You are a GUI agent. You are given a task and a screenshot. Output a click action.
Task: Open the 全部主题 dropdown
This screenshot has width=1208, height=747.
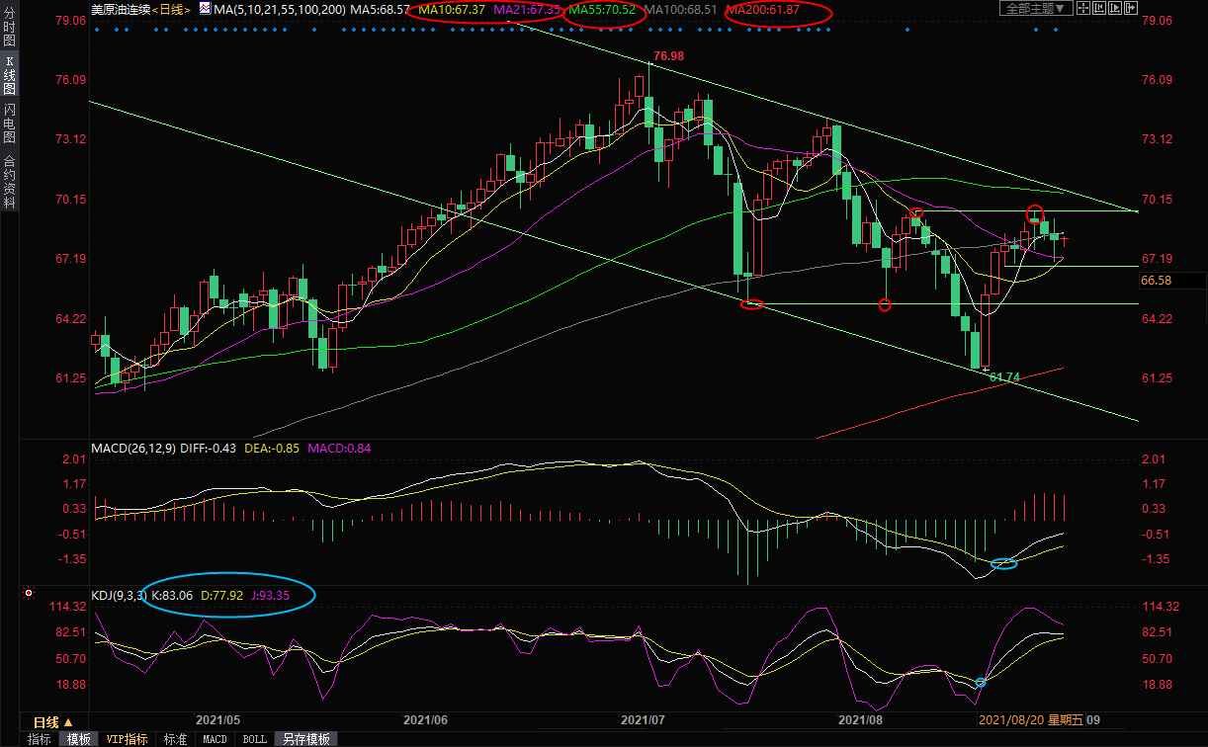click(1034, 9)
